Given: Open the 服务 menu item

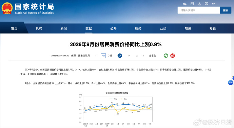Looking at the screenshot, I should tap(138, 28).
